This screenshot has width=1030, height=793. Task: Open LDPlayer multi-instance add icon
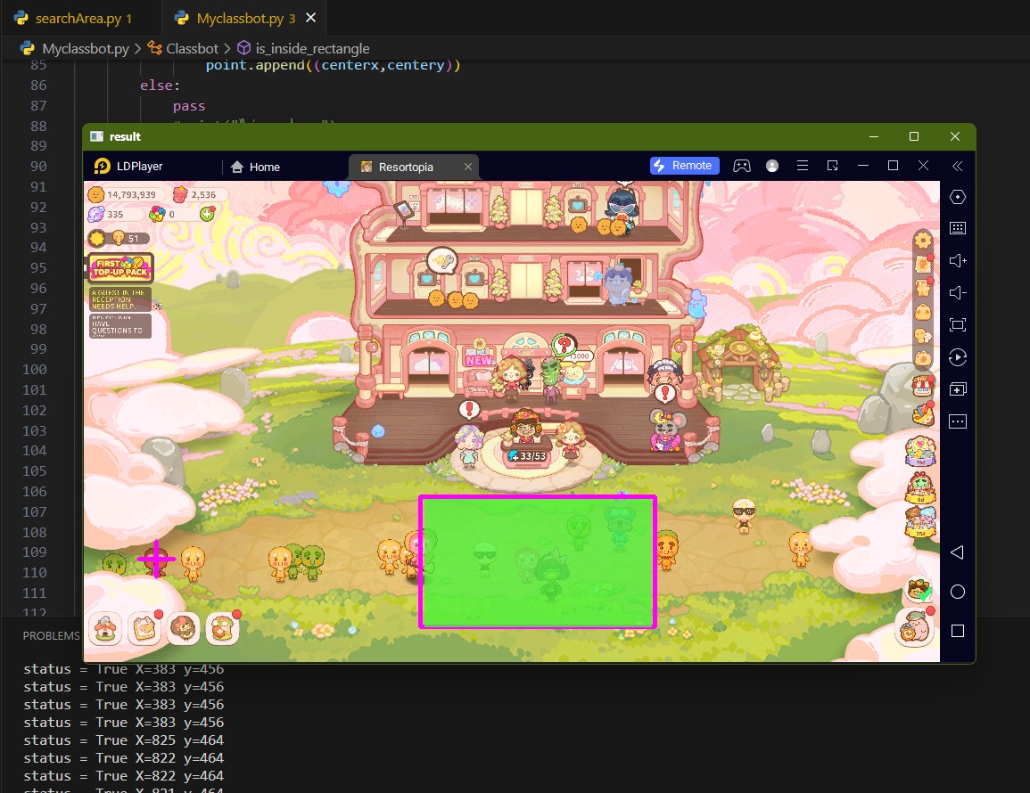tap(958, 389)
